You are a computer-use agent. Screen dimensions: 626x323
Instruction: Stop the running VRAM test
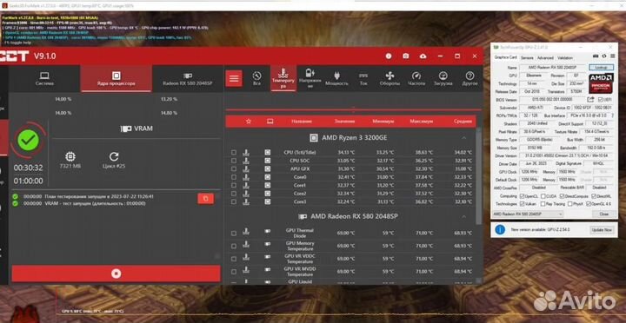[116, 274]
